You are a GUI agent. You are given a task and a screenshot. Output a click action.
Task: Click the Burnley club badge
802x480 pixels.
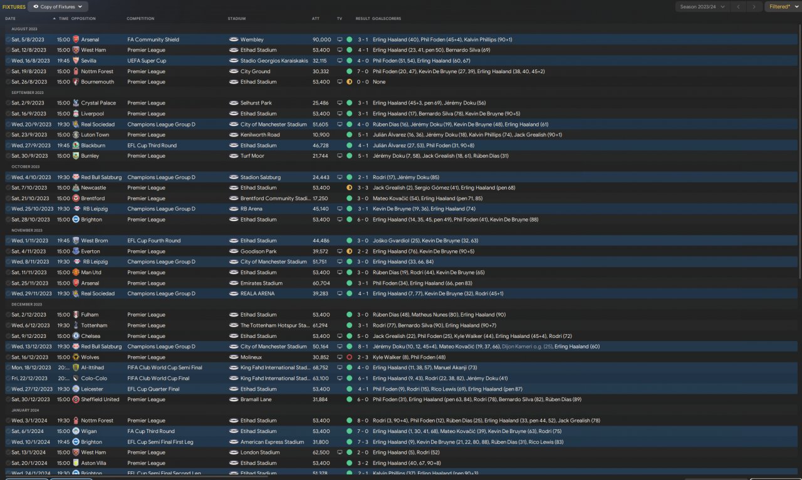(x=76, y=156)
